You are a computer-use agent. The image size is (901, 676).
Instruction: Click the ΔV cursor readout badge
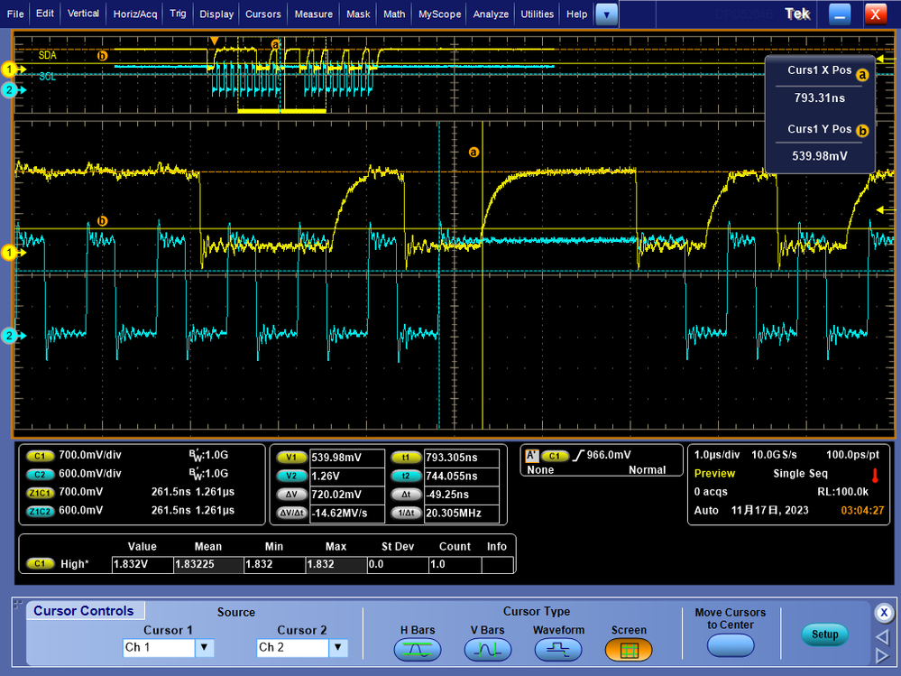(x=290, y=495)
